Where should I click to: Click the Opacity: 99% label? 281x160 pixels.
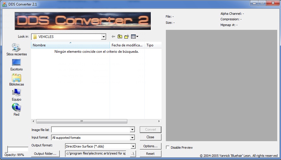click(14, 155)
